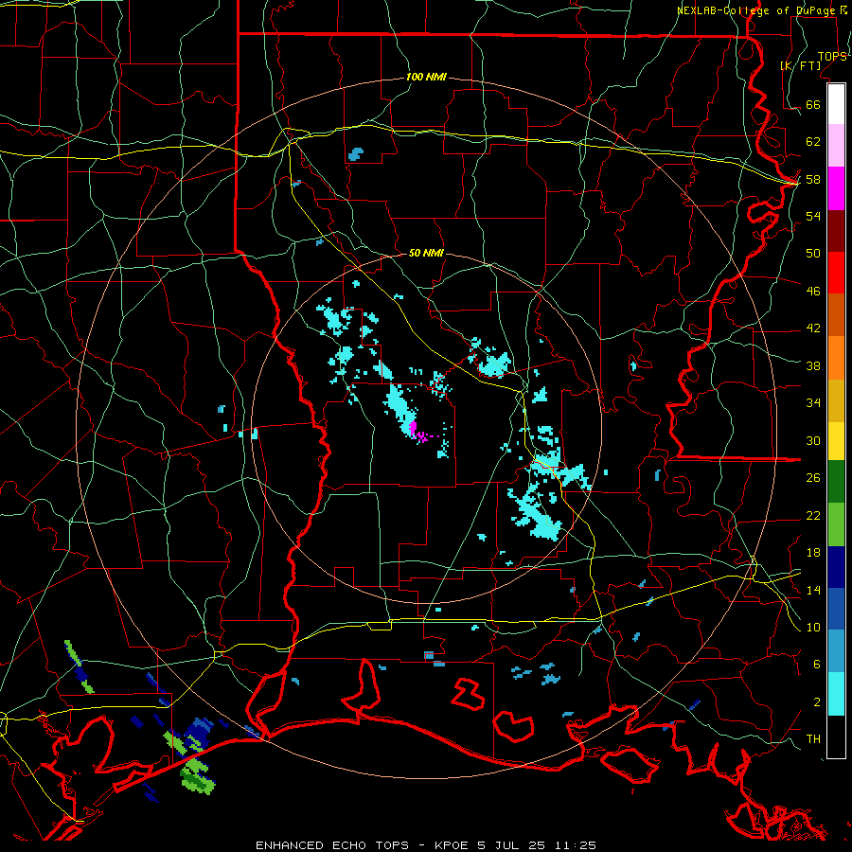This screenshot has width=852, height=852.
Task: Pick the steel light-blue legend band
Action: (x=836, y=651)
